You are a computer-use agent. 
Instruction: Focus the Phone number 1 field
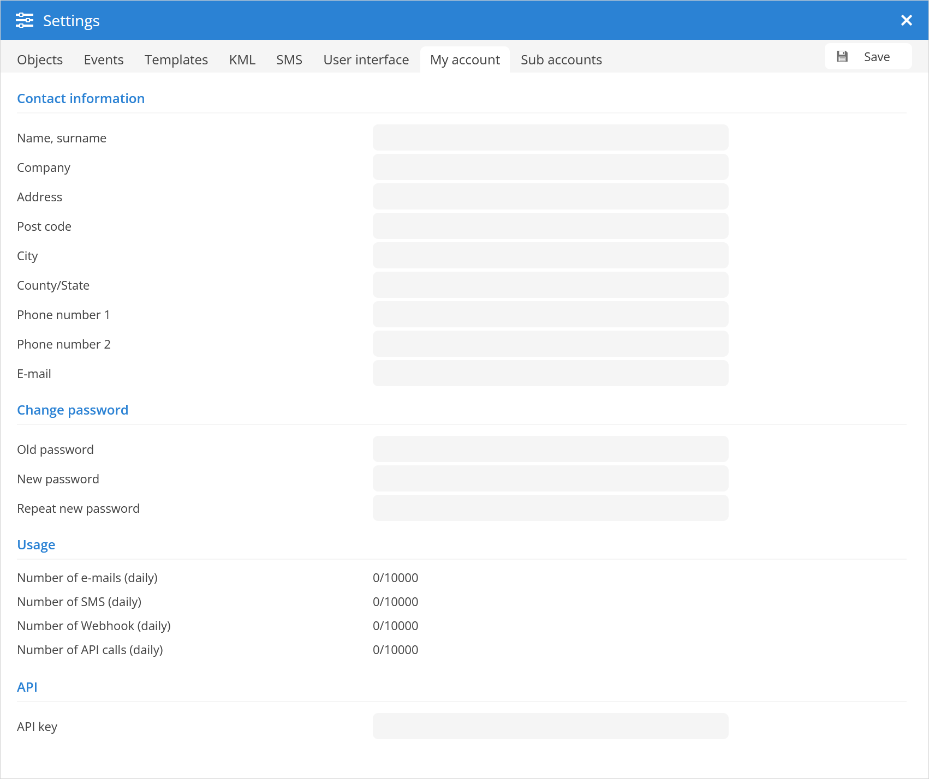point(550,314)
